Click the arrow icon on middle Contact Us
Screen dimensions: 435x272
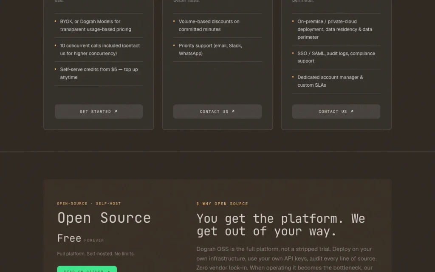point(233,111)
